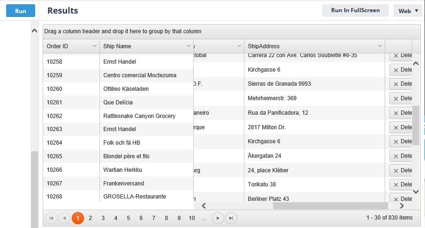Switch to page 7 in the pager
This screenshot has width=425, height=228.
pos(153,218)
